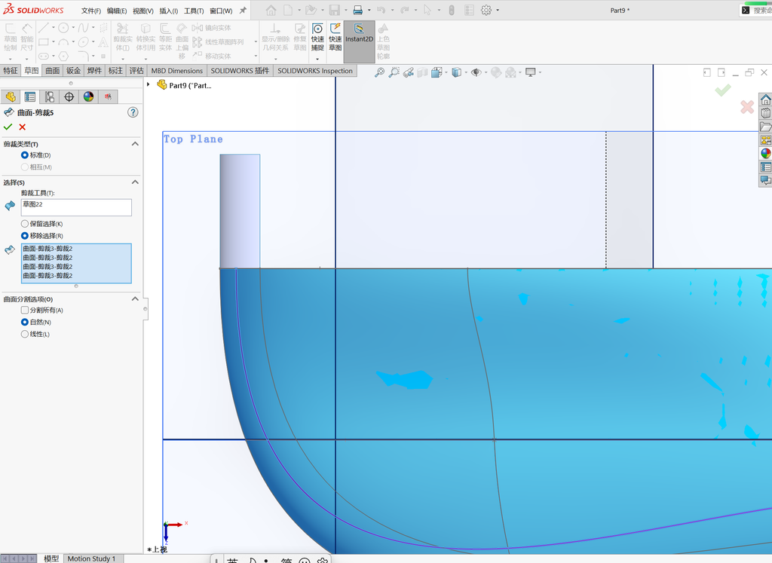This screenshot has width=772, height=563.
Task: Click the Zoom to Area icon
Action: [x=394, y=72]
